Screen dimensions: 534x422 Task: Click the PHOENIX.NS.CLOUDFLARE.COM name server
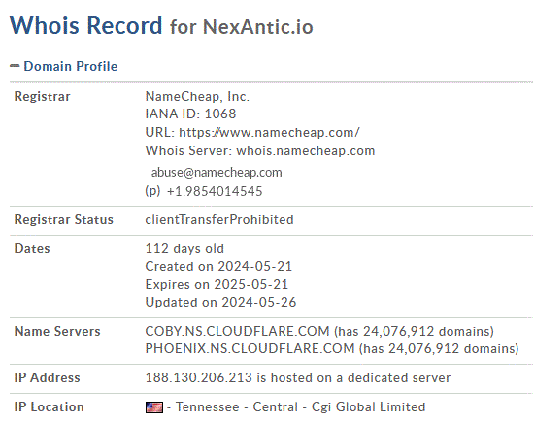(x=250, y=349)
